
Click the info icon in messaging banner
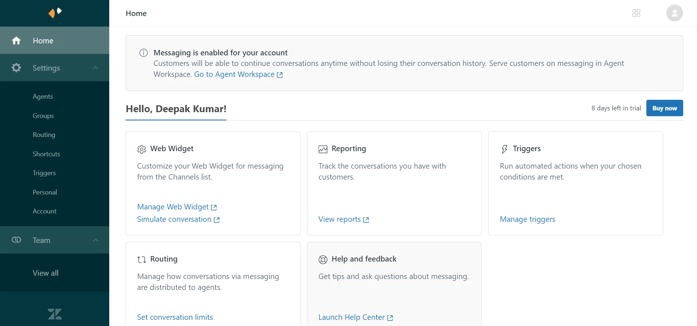pos(143,53)
